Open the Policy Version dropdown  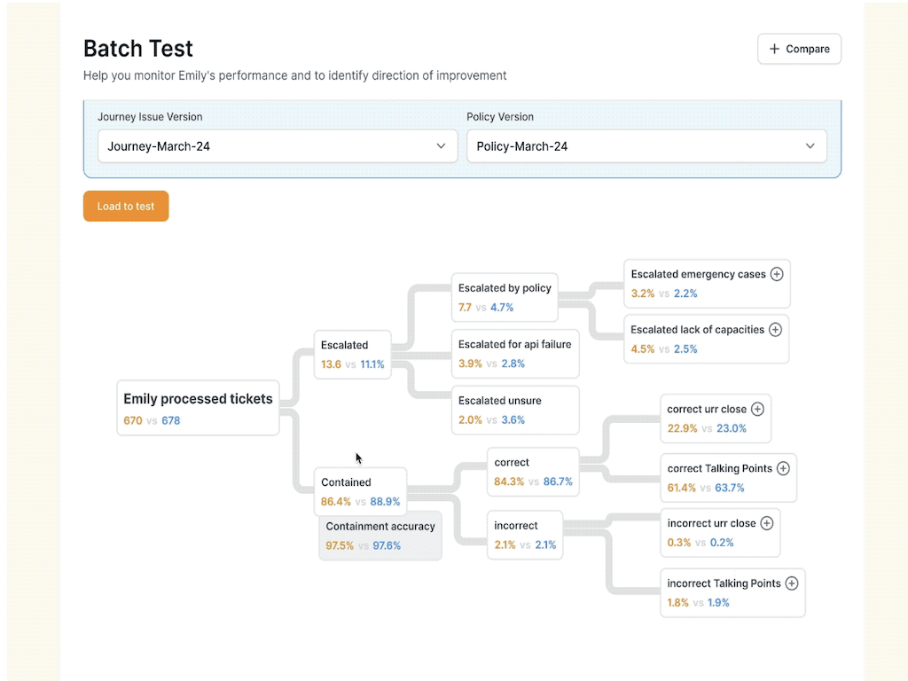[x=646, y=146]
